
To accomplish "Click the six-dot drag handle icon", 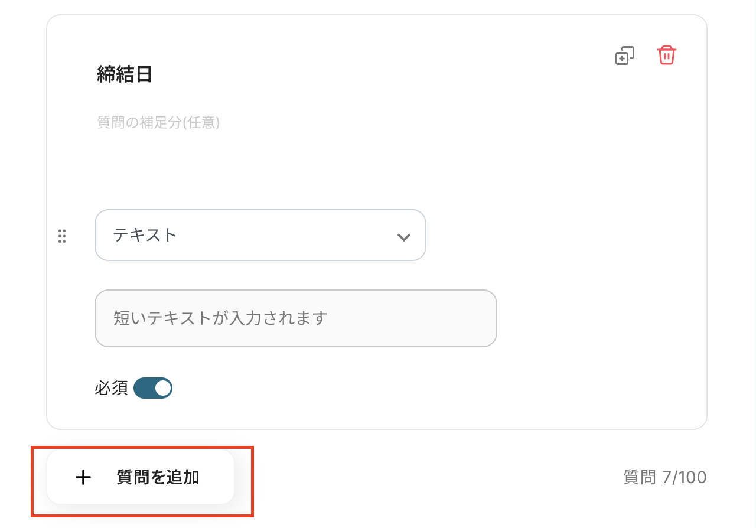I will pyautogui.click(x=62, y=236).
